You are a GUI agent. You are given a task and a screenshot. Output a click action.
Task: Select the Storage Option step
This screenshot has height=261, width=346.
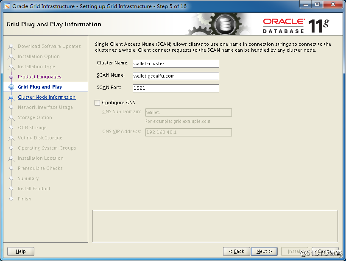[35, 117]
